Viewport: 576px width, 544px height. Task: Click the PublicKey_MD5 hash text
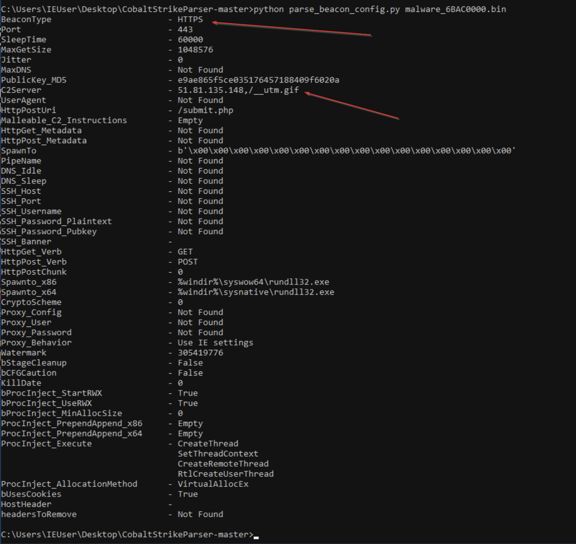[x=259, y=80]
